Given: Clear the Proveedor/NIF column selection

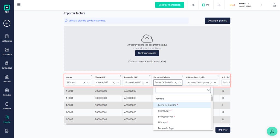Looking at the screenshot, I should click(x=143, y=82).
